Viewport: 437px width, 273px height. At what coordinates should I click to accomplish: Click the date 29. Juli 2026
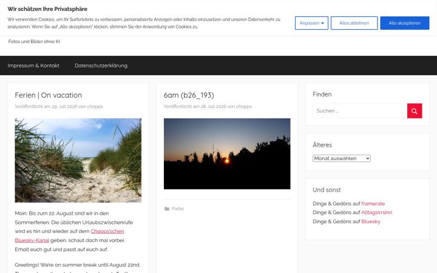pos(64,106)
